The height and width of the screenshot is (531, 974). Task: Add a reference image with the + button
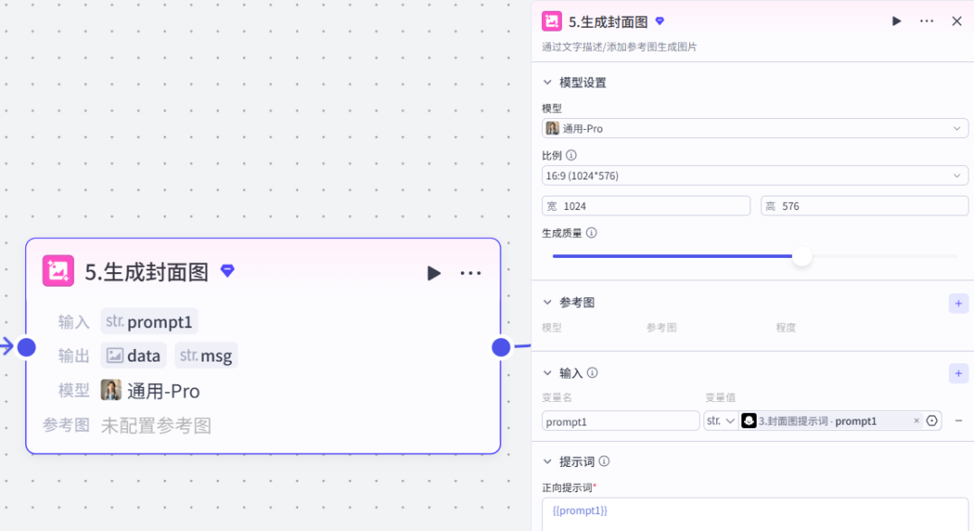pyautogui.click(x=958, y=303)
